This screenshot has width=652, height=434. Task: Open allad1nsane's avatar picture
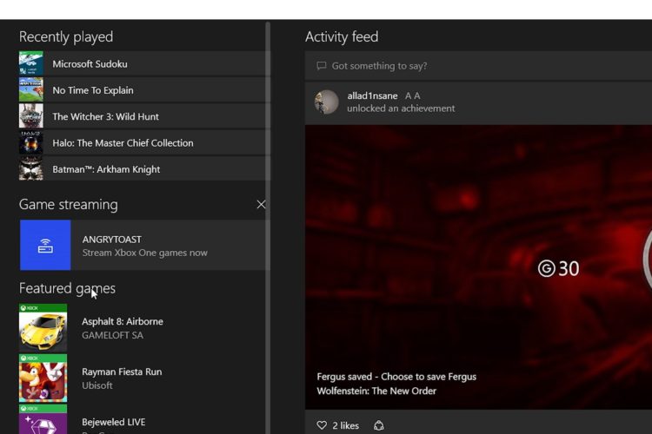[326, 102]
